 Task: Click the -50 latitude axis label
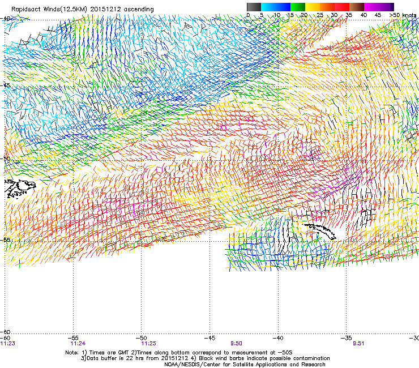[x=5, y=159]
